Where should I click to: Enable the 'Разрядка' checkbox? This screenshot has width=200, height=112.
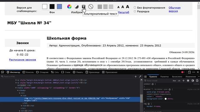(x=135, y=11)
